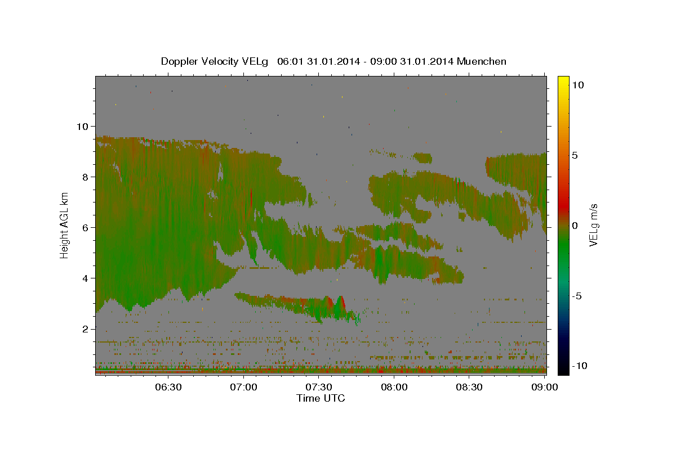Click the height axis label '6'

87,227
